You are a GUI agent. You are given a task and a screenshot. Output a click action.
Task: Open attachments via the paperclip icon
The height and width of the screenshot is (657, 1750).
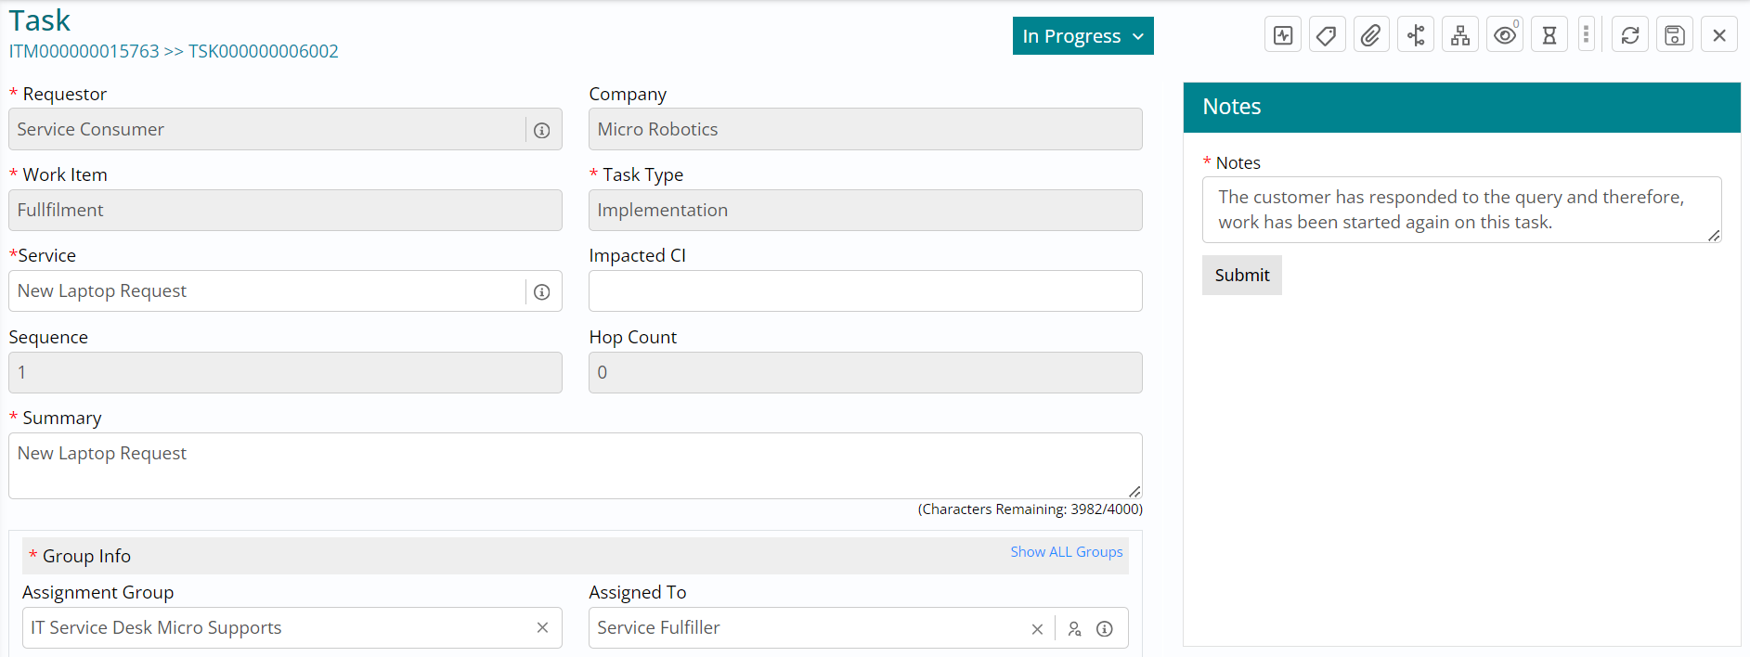click(x=1370, y=35)
